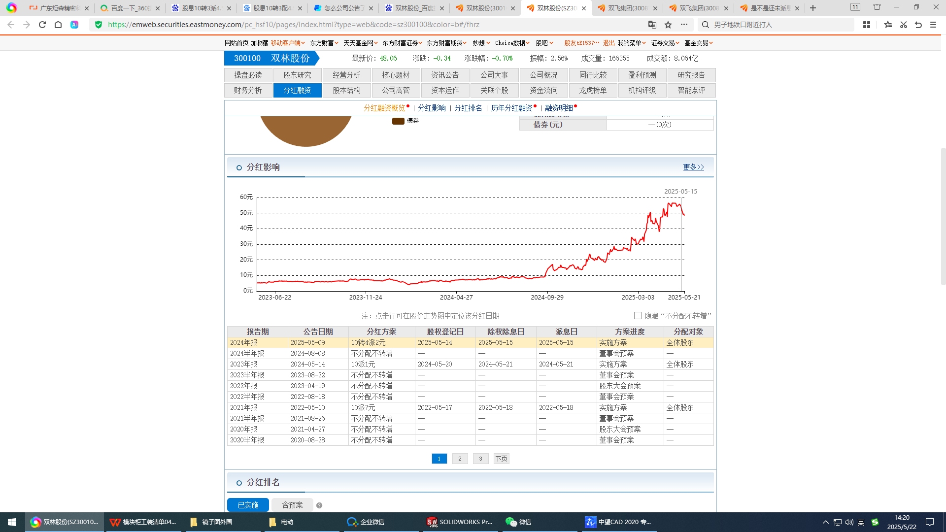The height and width of the screenshot is (532, 946).
Task: Open browser home page icon
Action: coord(58,25)
